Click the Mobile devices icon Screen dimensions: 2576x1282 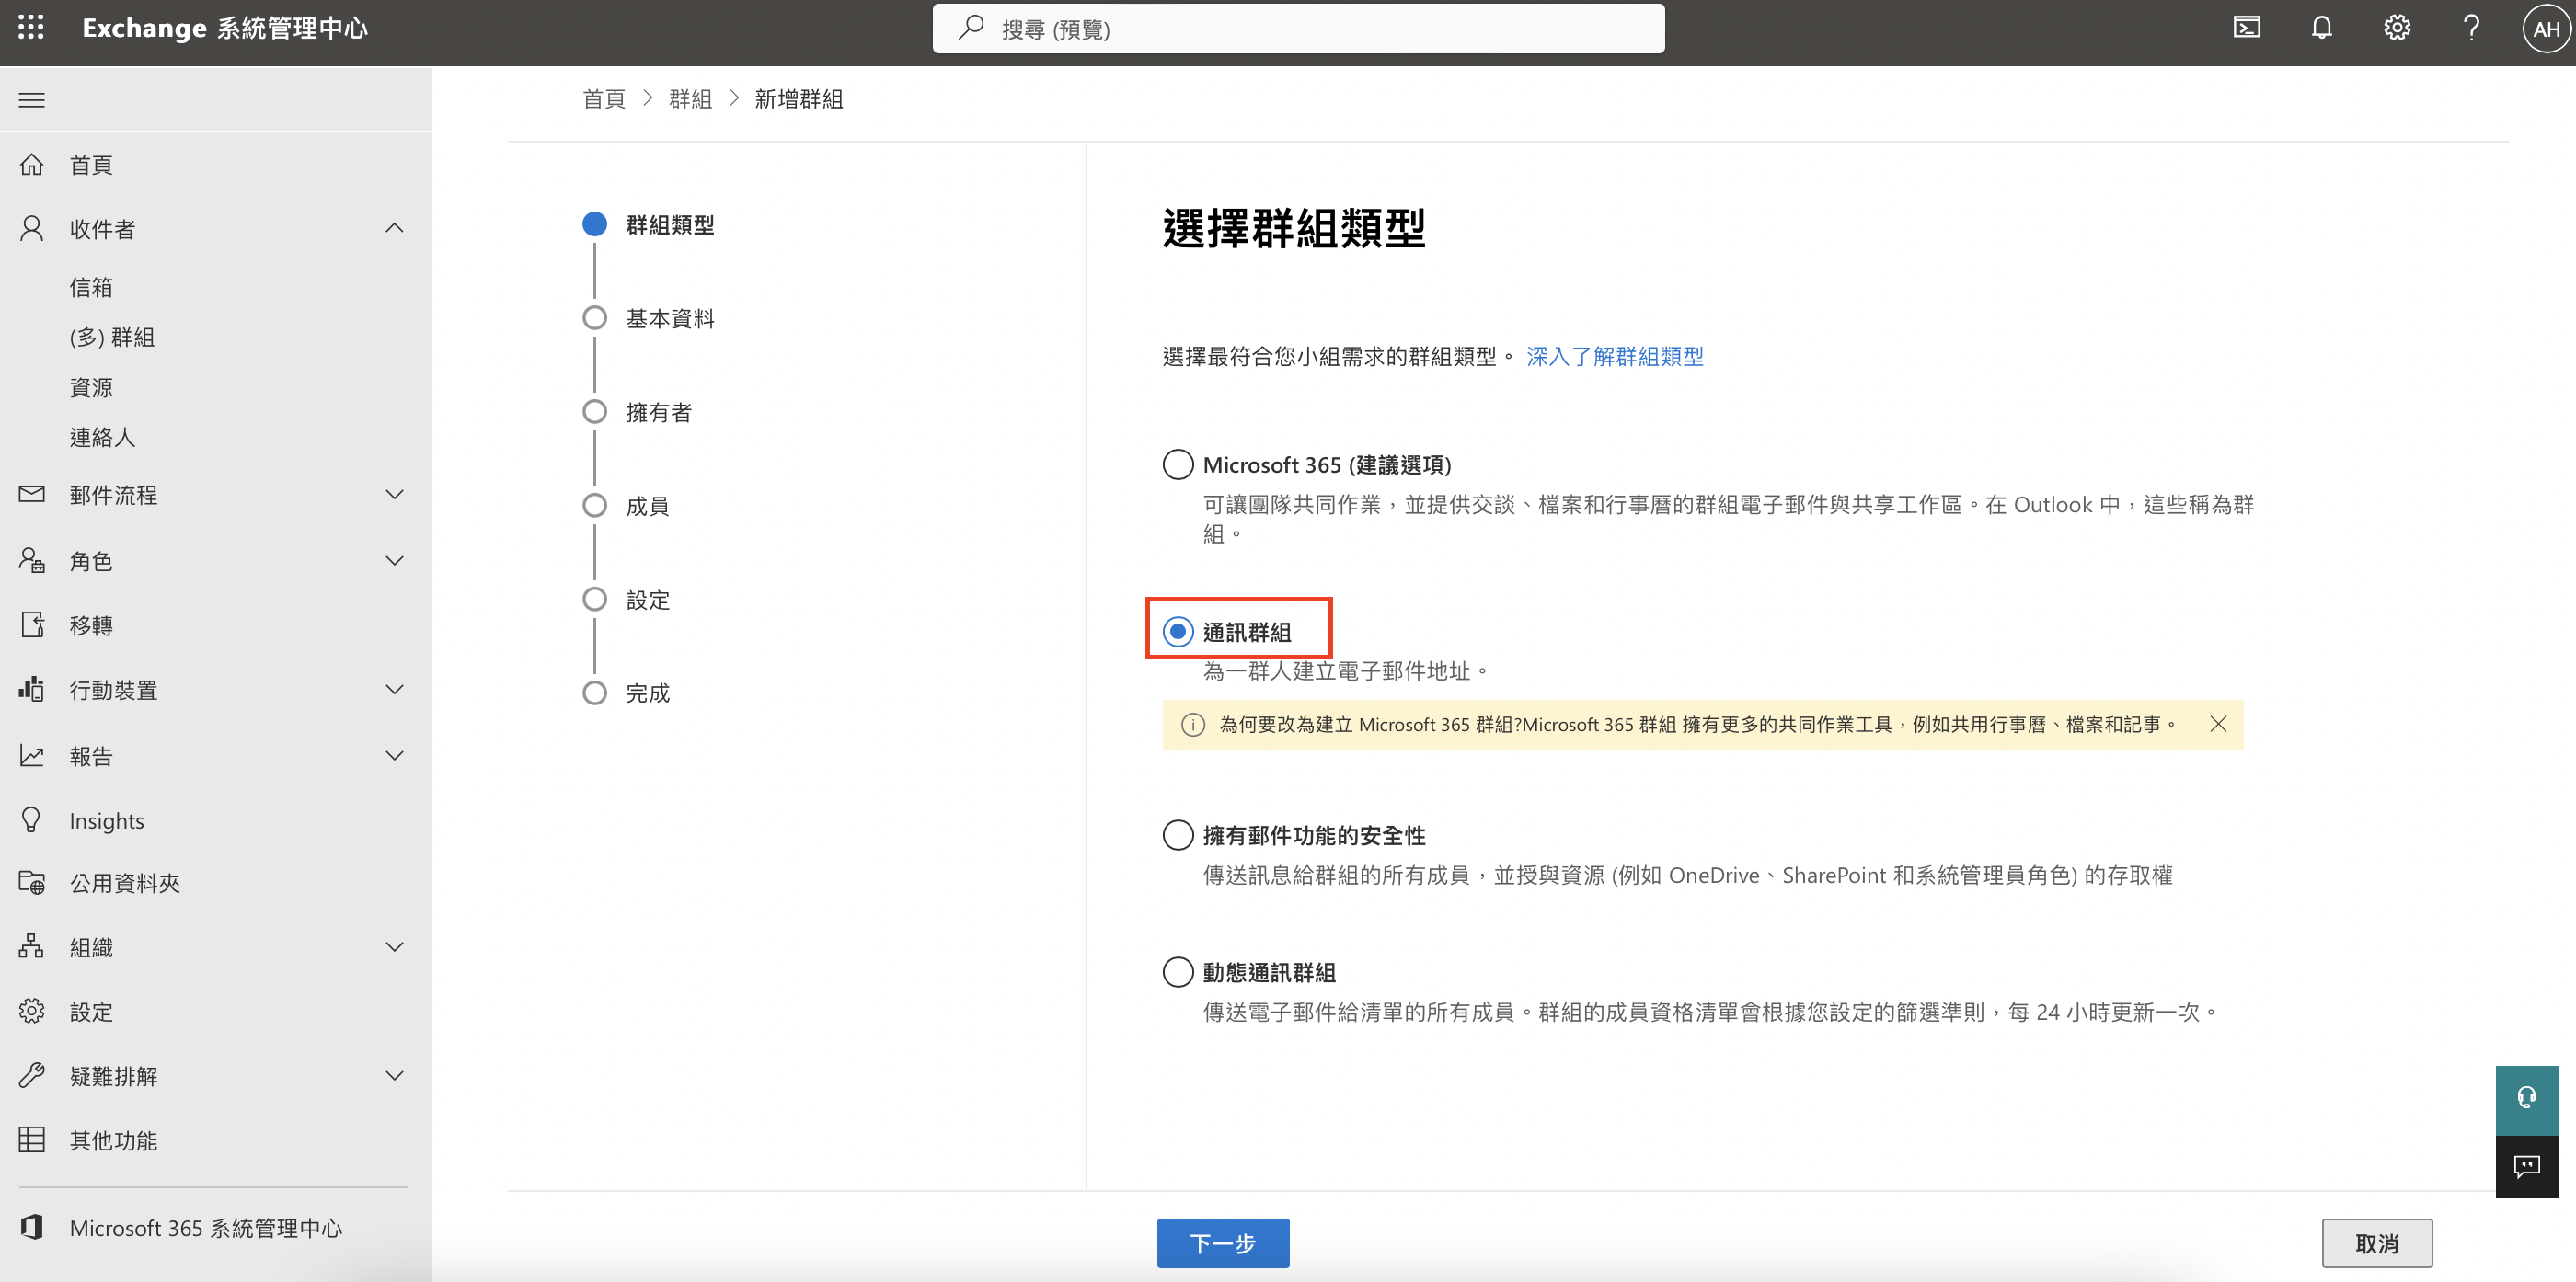pos(32,689)
